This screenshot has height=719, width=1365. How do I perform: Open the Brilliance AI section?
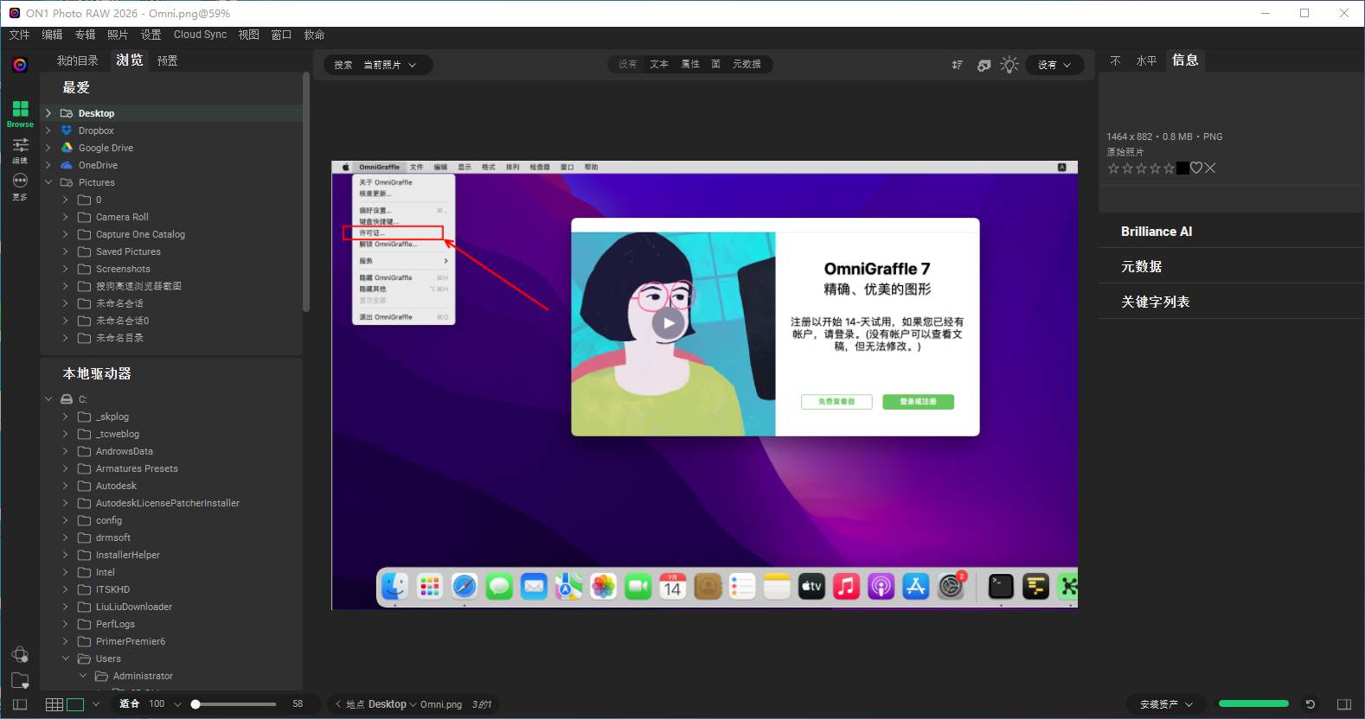coord(1156,232)
